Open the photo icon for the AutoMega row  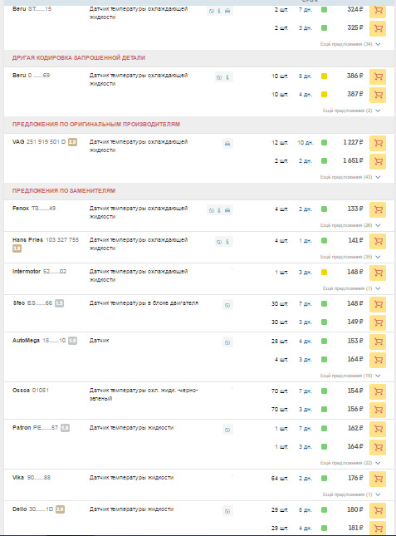(x=227, y=342)
